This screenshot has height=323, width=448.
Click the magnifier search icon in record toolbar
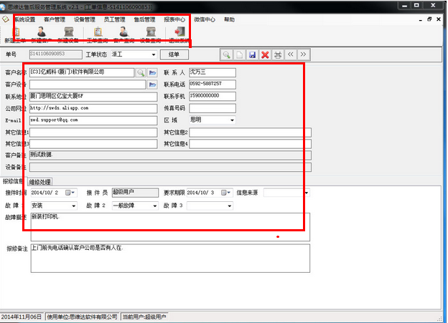coord(227,54)
